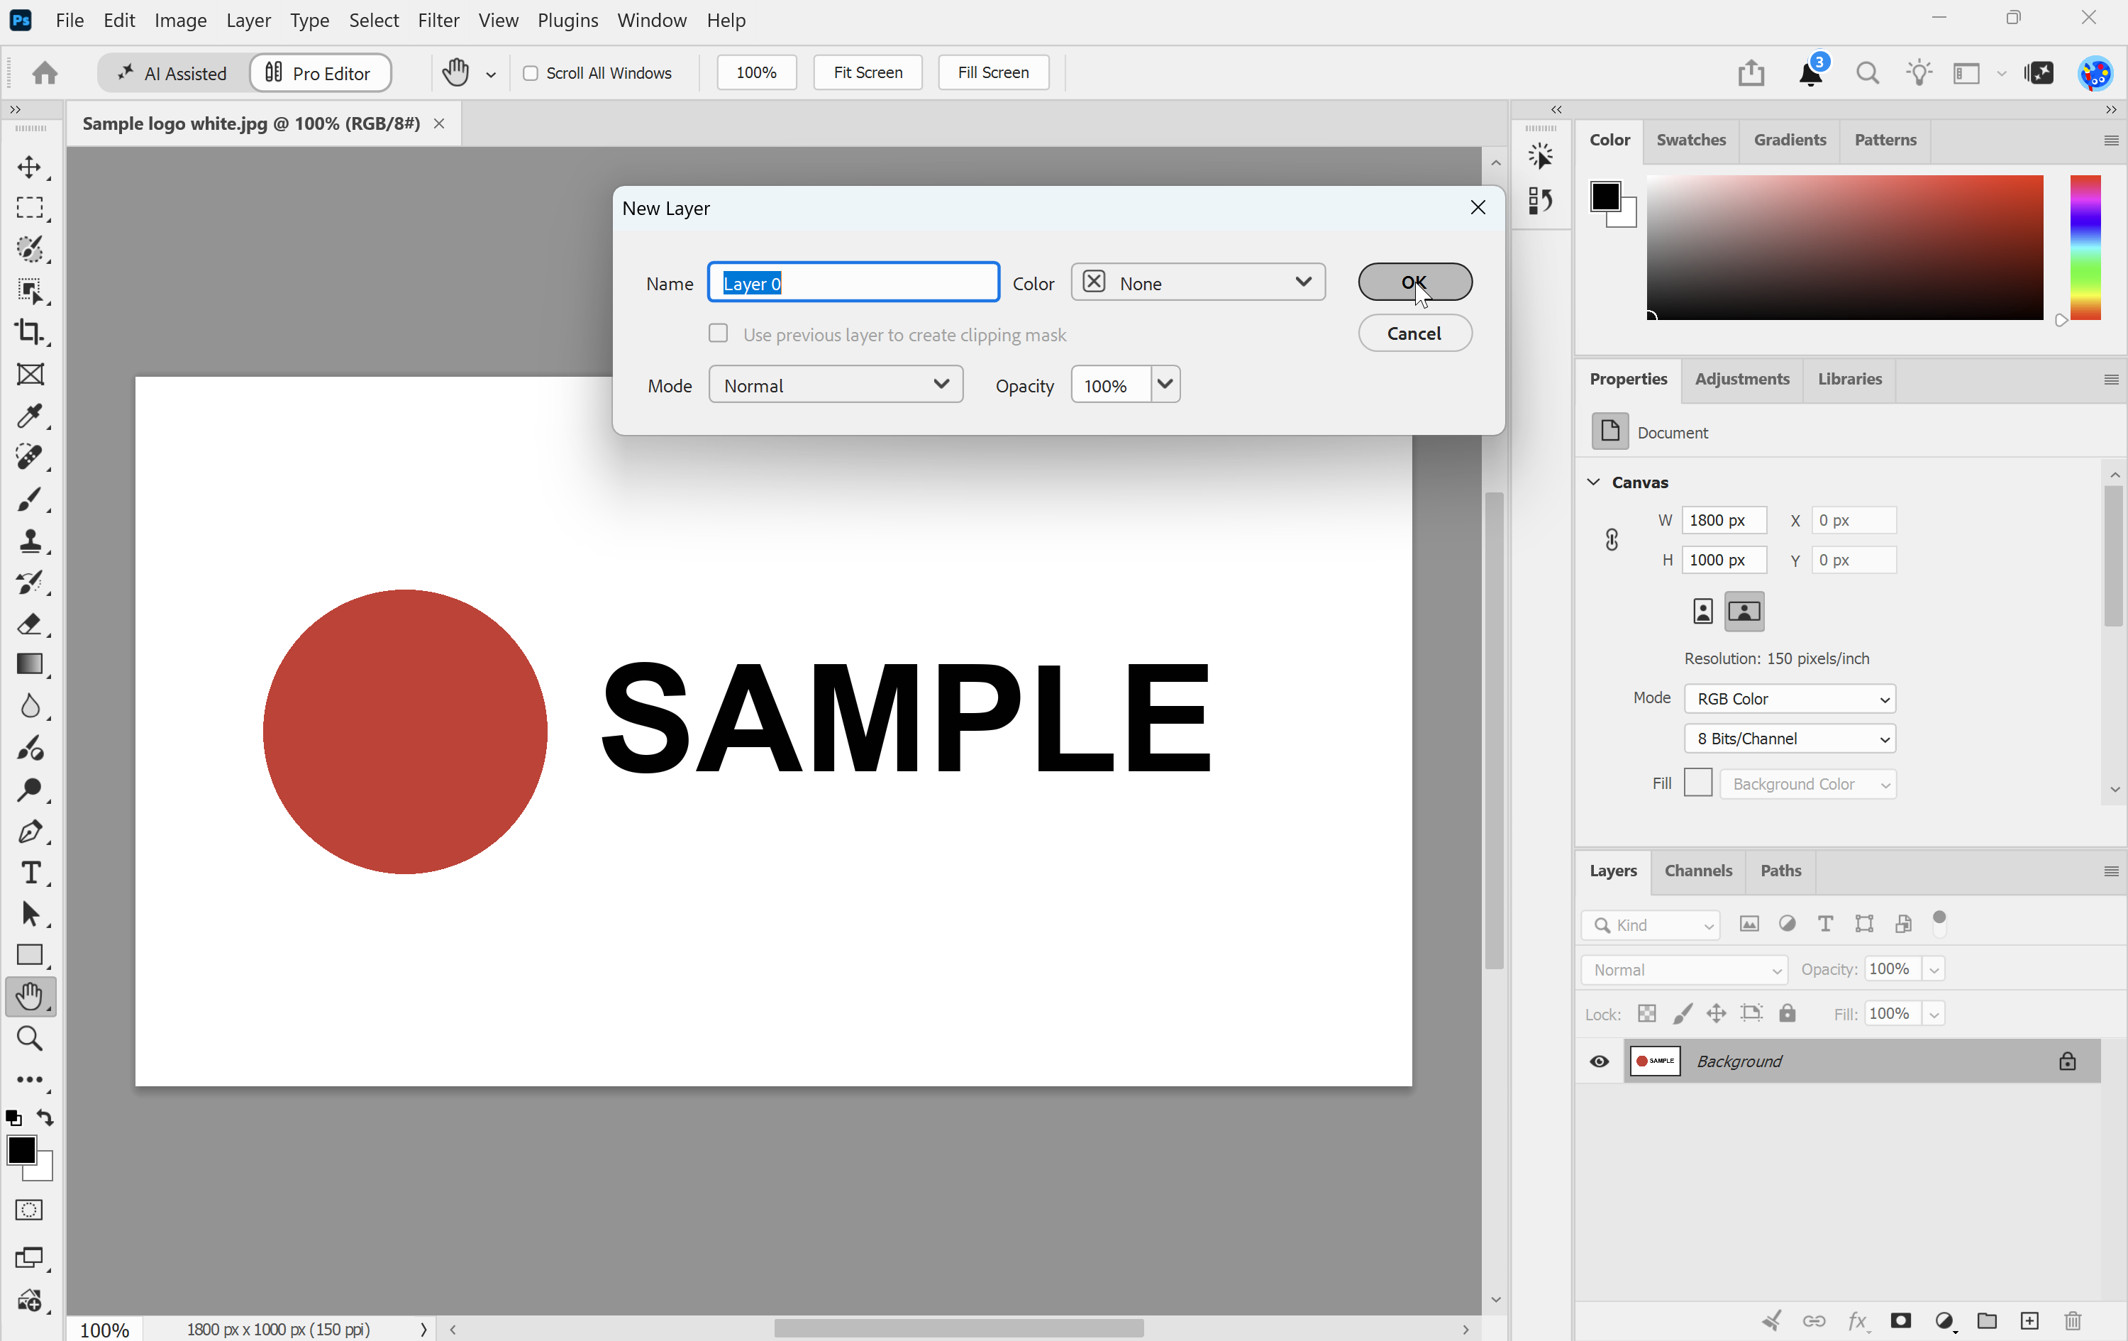Select the Frame tool
The image size is (2128, 1341).
[x=29, y=375]
